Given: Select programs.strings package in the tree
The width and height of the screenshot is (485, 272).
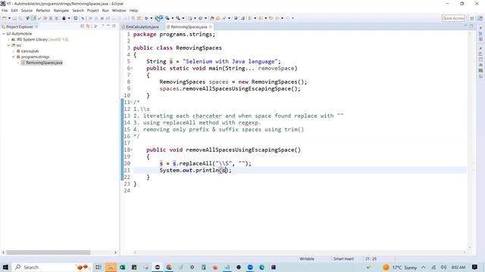Looking at the screenshot, I should [36, 57].
